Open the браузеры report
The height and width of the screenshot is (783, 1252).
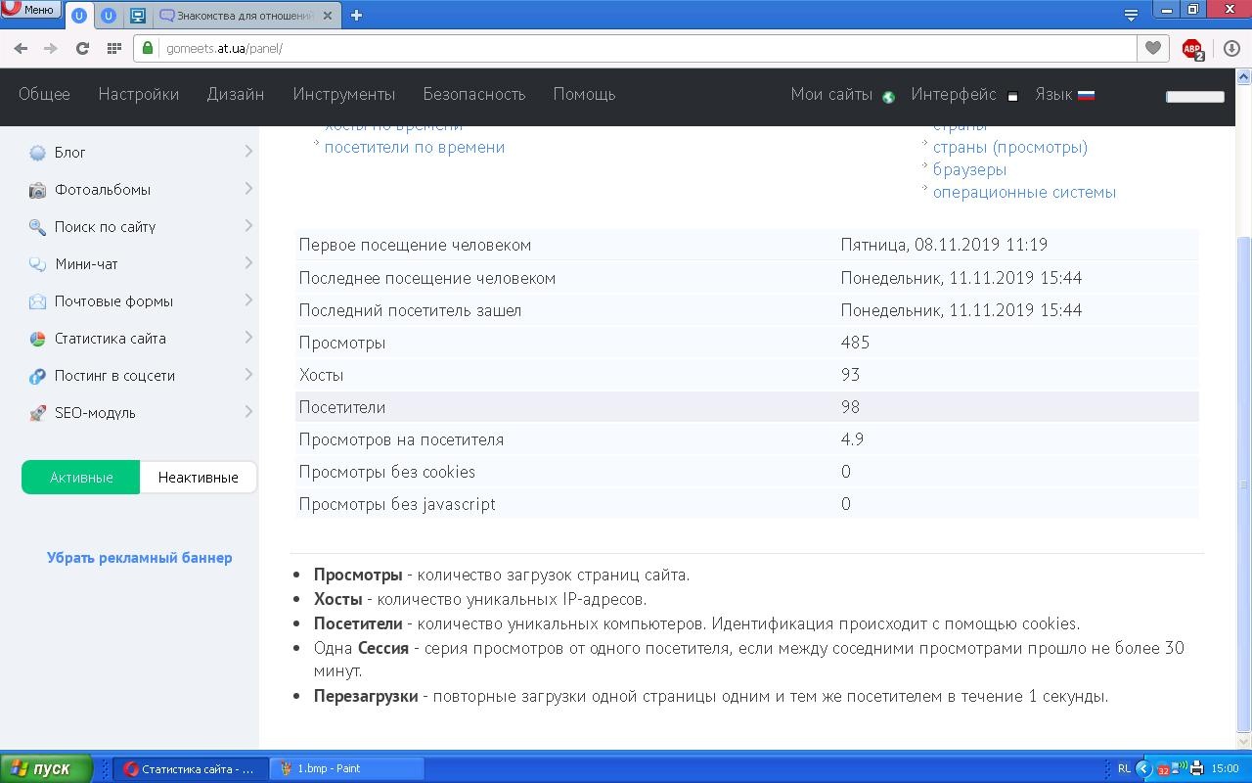969,169
